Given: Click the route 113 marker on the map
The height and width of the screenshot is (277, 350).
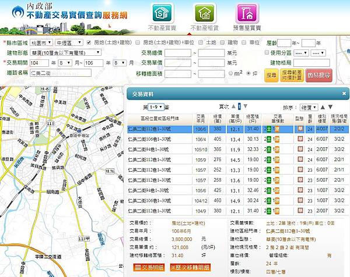Looking at the screenshot, I should click(50, 123).
